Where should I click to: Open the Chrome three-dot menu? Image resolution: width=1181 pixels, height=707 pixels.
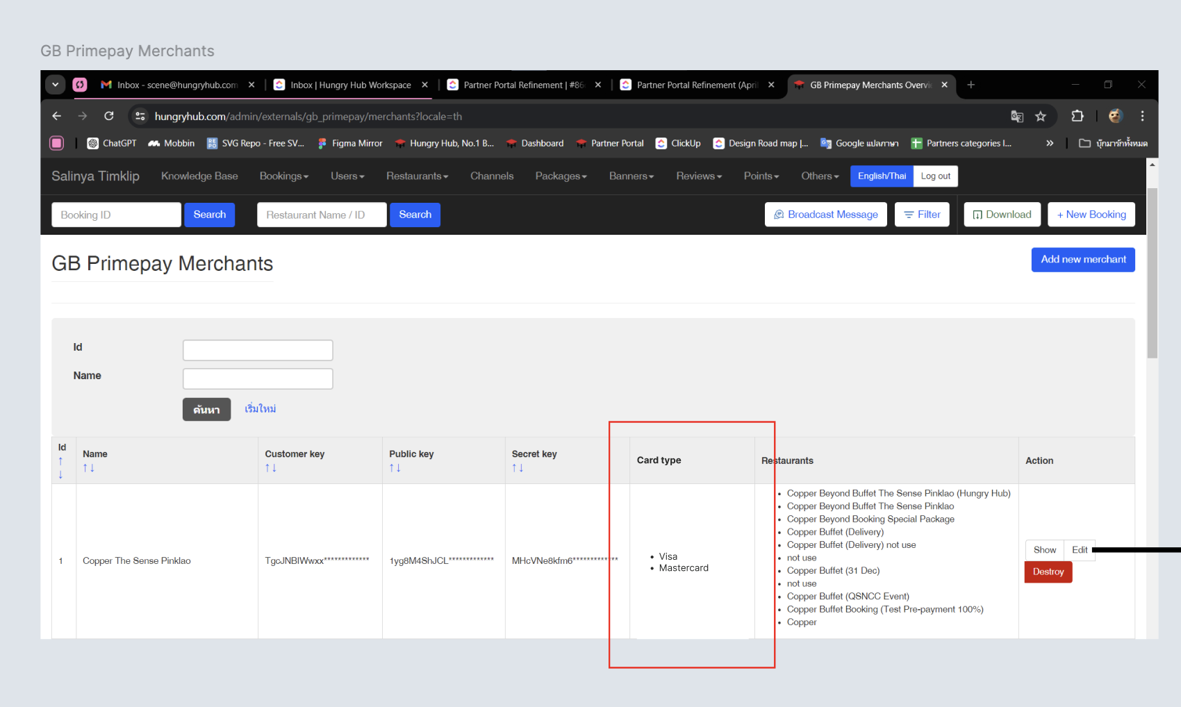pyautogui.click(x=1142, y=116)
